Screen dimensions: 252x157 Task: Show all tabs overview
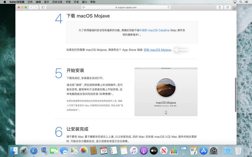point(227,7)
